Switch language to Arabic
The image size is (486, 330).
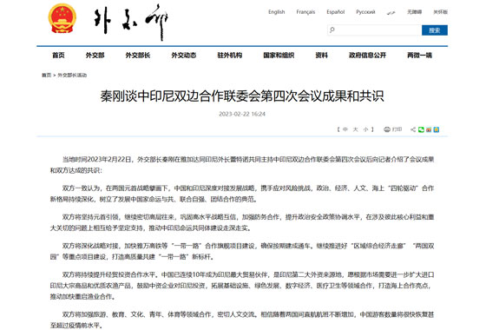(391, 12)
